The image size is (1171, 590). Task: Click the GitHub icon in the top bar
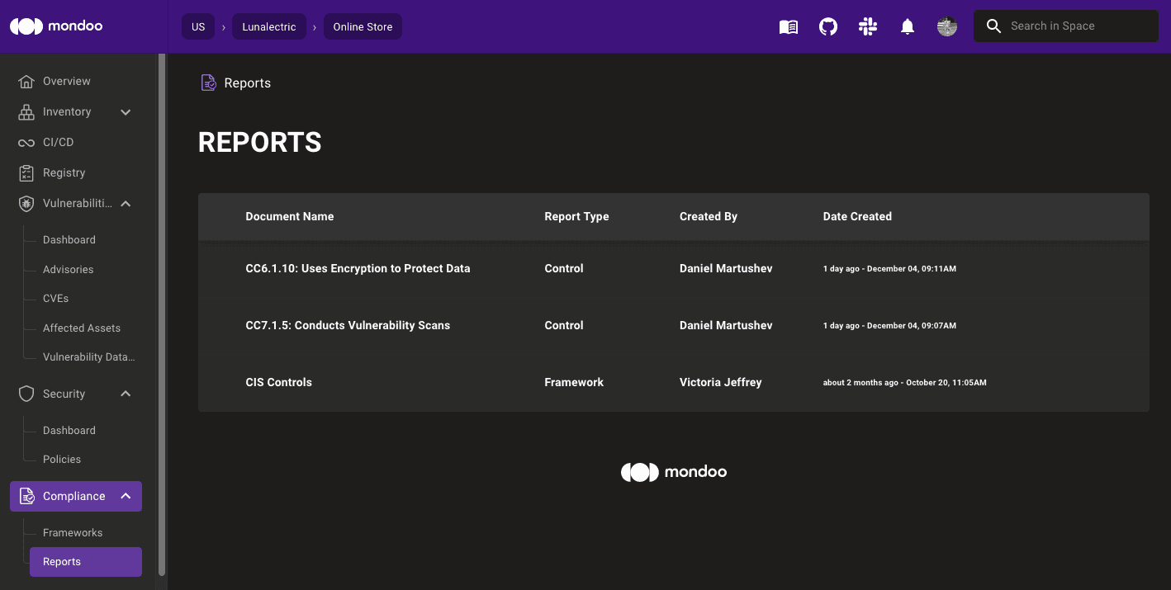(x=827, y=26)
